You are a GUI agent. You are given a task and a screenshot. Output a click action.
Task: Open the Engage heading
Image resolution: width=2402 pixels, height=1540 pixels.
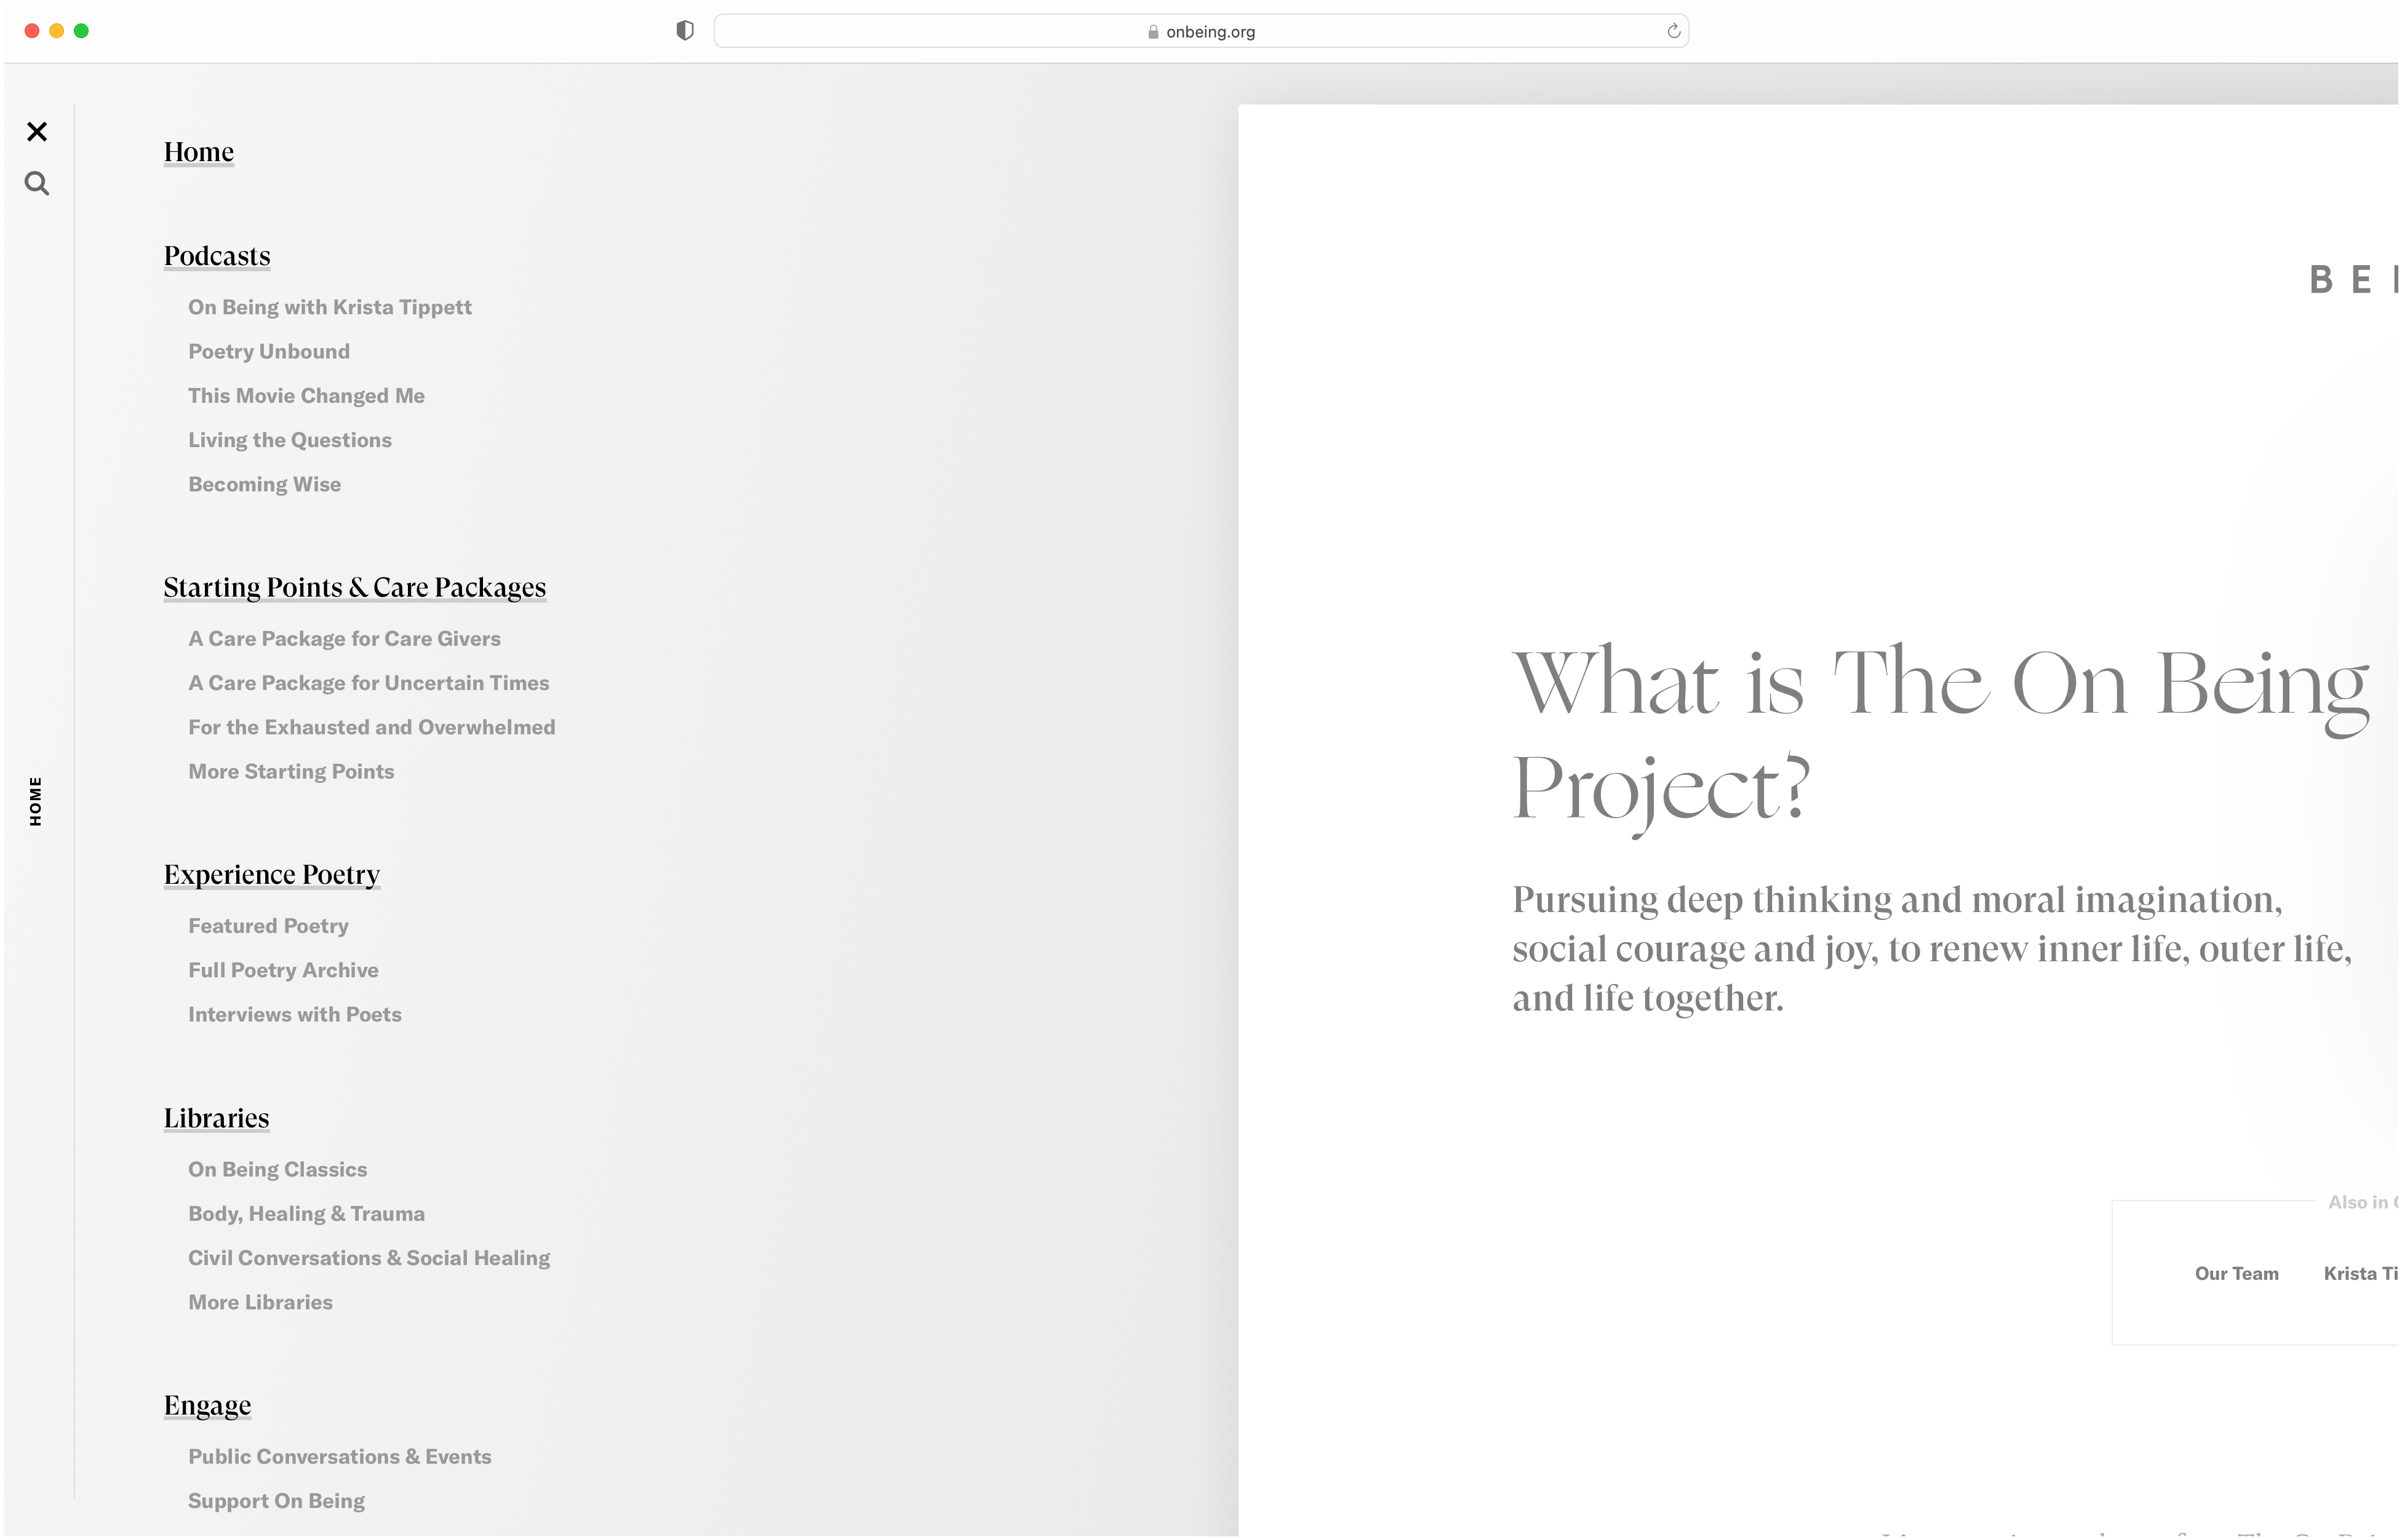(x=208, y=1406)
